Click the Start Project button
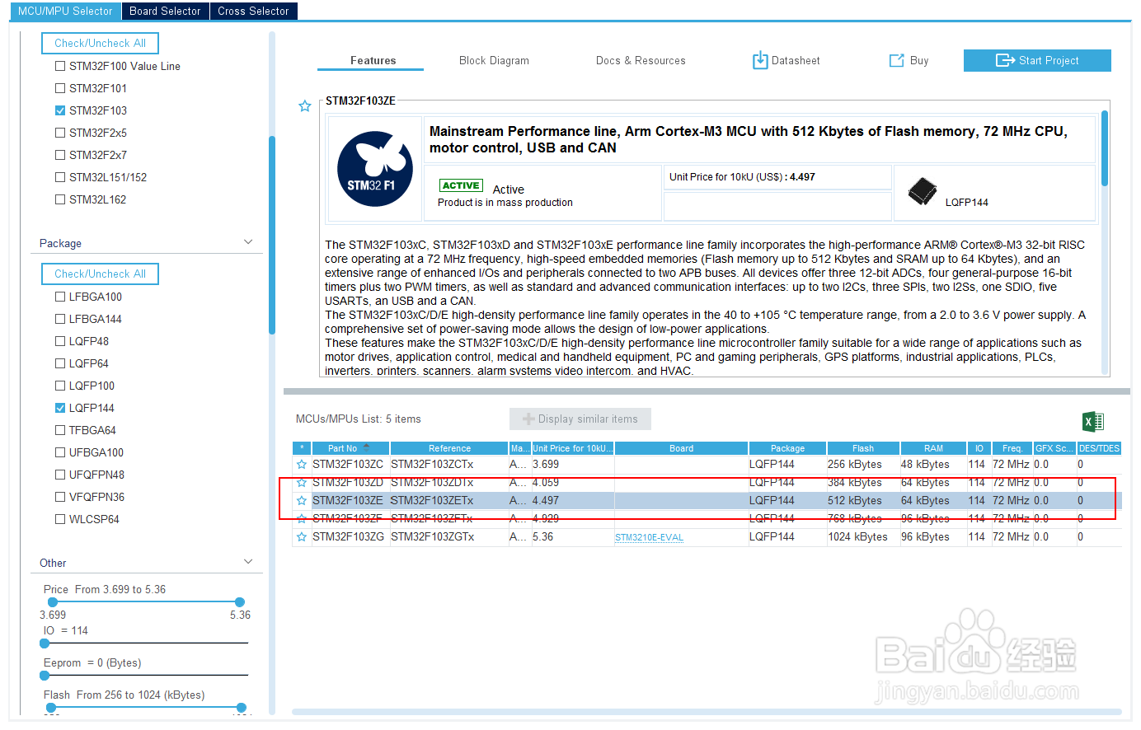The image size is (1141, 730). point(1037,60)
